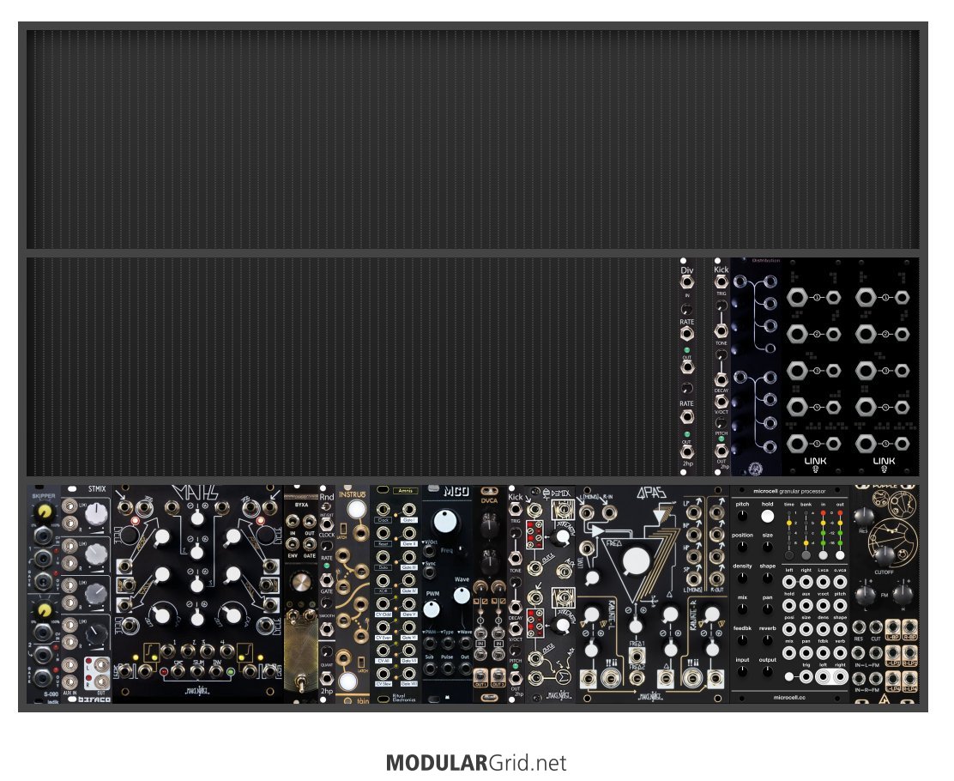This screenshot has height=781, width=954.
Task: Click the OUT 1 jack on DVCA
Action: [x=480, y=675]
